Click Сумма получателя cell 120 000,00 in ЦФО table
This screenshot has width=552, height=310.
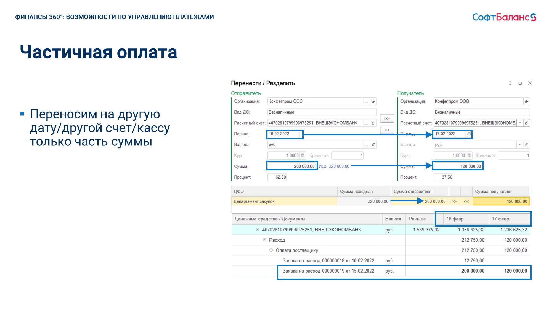click(x=501, y=201)
